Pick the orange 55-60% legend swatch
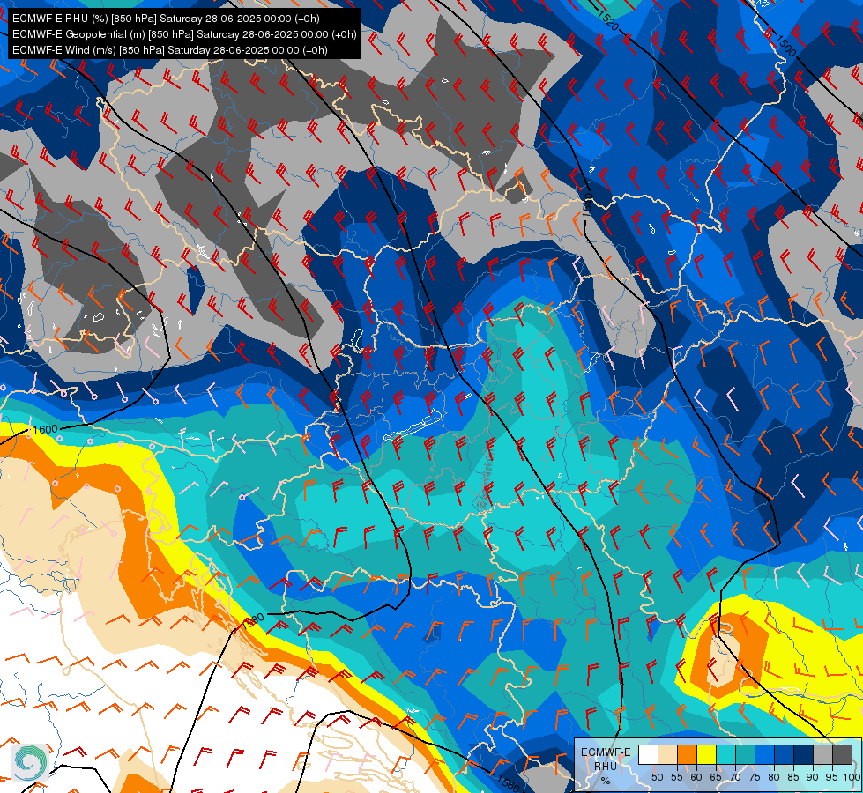Viewport: 863px width, 793px height. click(688, 754)
